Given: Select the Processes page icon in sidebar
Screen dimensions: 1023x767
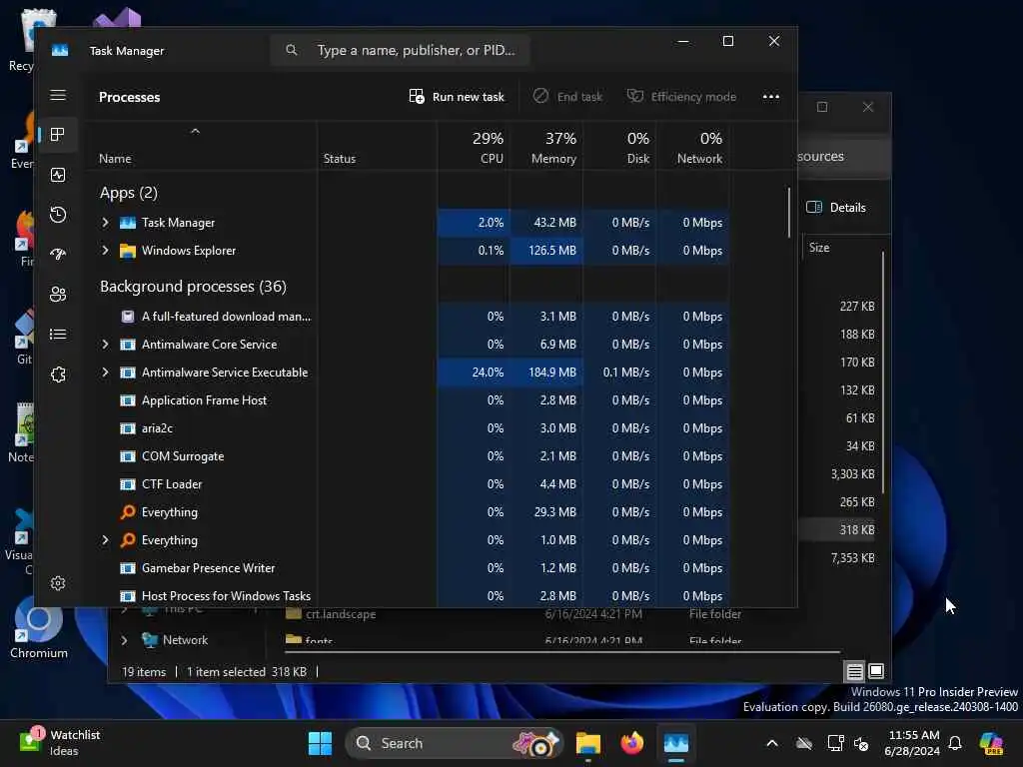Looking at the screenshot, I should (x=58, y=135).
